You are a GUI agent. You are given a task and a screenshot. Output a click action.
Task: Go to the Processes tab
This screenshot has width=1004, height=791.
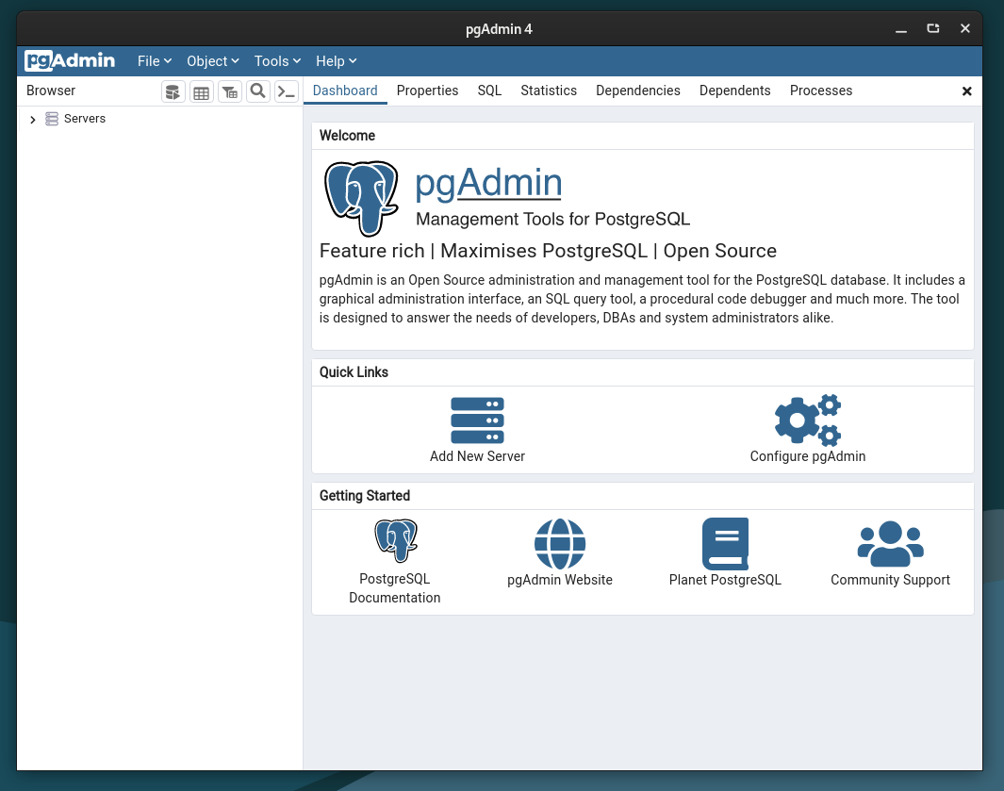821,91
